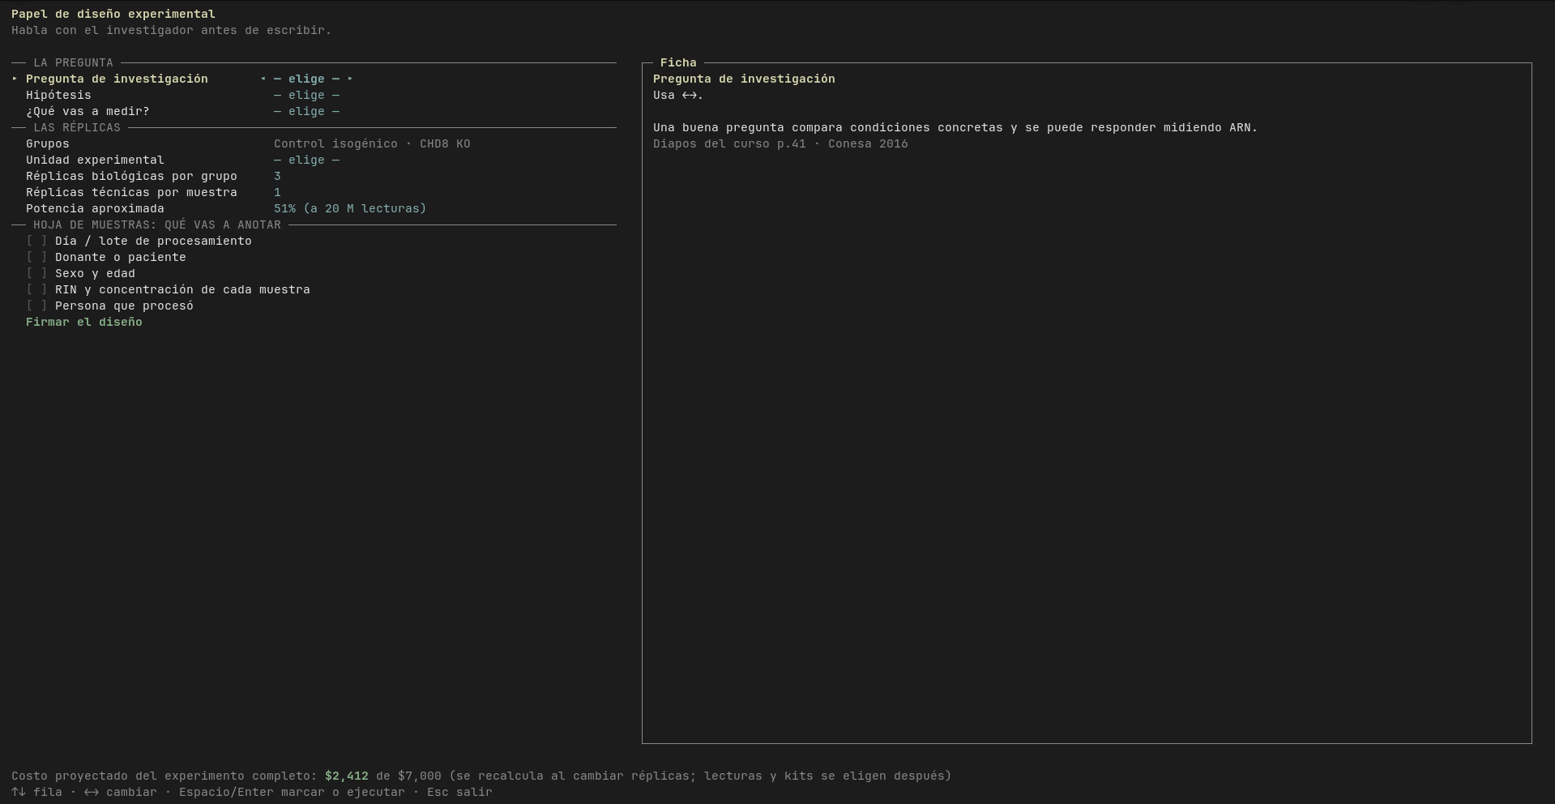Mark RIN y concentración de cada muestra
The image size is (1555, 804).
click(x=36, y=289)
